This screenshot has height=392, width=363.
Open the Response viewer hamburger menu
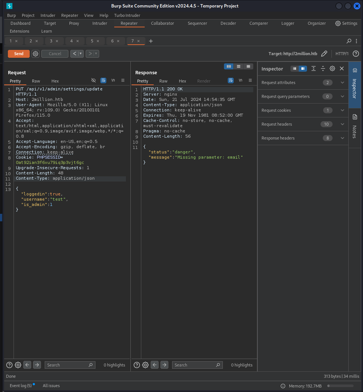pyautogui.click(x=250, y=80)
